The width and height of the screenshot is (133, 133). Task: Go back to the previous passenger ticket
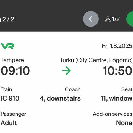click(91, 19)
